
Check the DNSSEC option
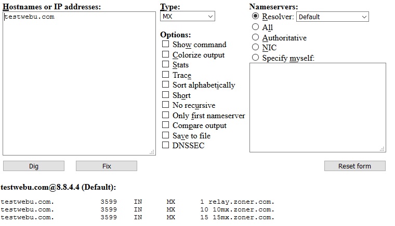coord(166,145)
